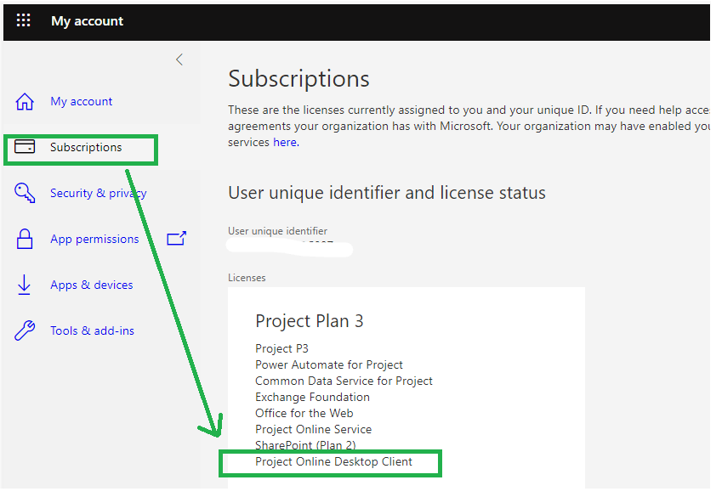The width and height of the screenshot is (722, 497).
Task: Click the Security & privacy key icon
Action: pos(25,193)
